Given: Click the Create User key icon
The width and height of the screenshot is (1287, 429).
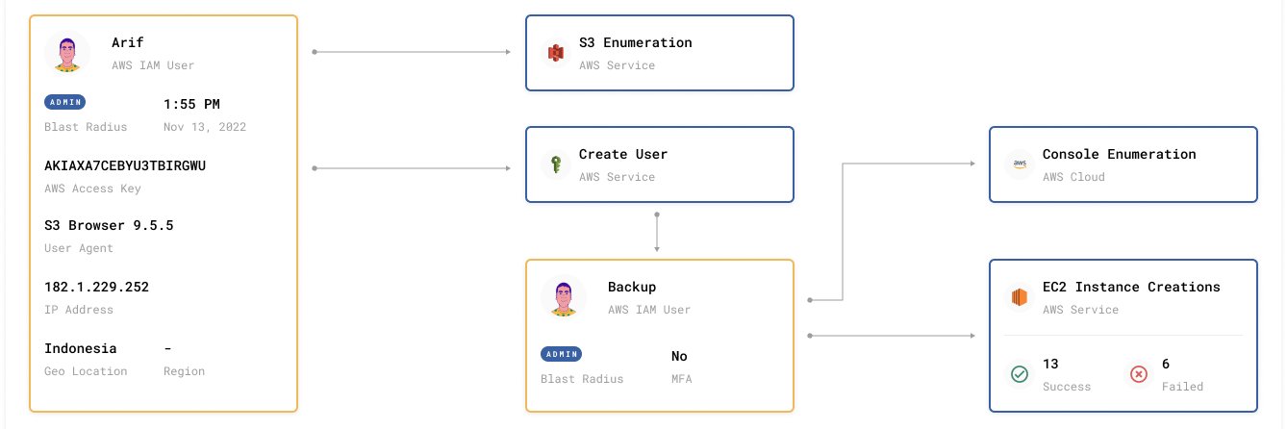Looking at the screenshot, I should click(x=554, y=165).
